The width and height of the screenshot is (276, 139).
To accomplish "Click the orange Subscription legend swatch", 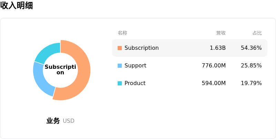I will (120, 48).
